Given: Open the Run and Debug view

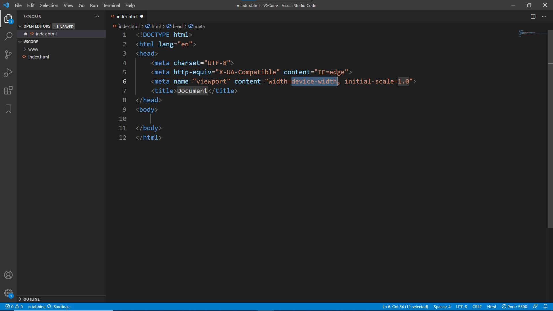Looking at the screenshot, I should (8, 73).
